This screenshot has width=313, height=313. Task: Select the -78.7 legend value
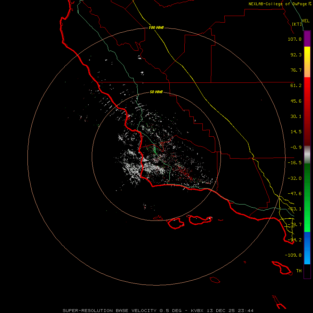coord(295,225)
